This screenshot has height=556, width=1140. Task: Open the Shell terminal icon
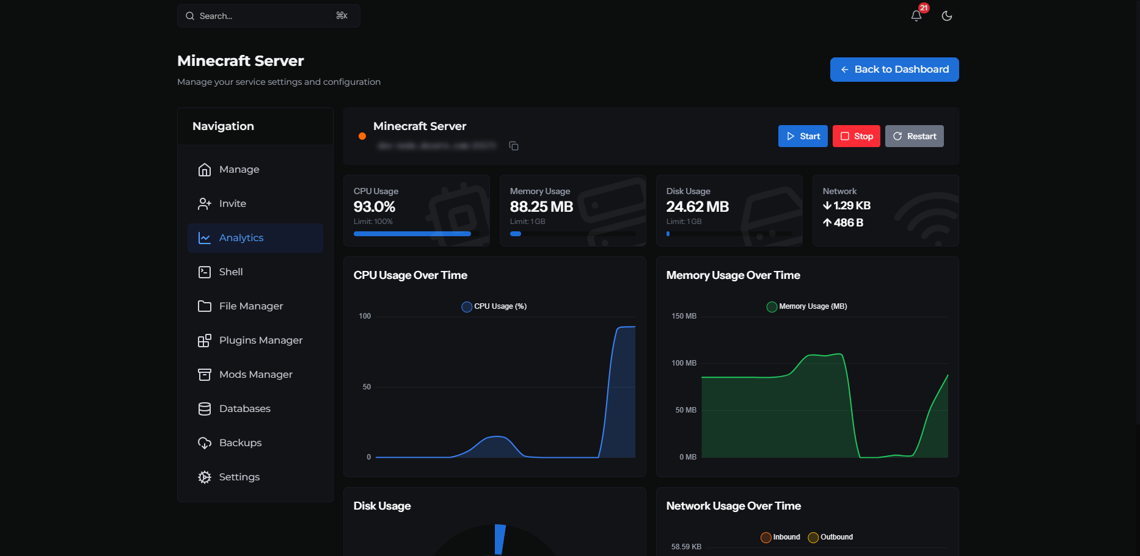coord(205,272)
